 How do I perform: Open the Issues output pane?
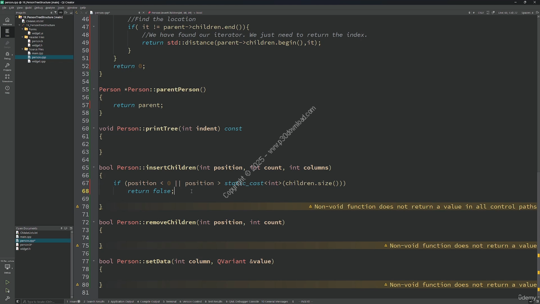pyautogui.click(x=74, y=301)
